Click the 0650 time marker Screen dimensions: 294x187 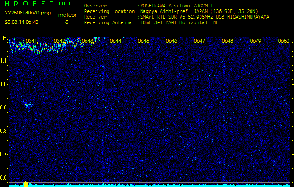(x=284, y=41)
